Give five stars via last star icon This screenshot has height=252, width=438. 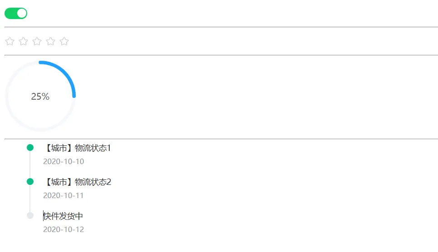64,41
